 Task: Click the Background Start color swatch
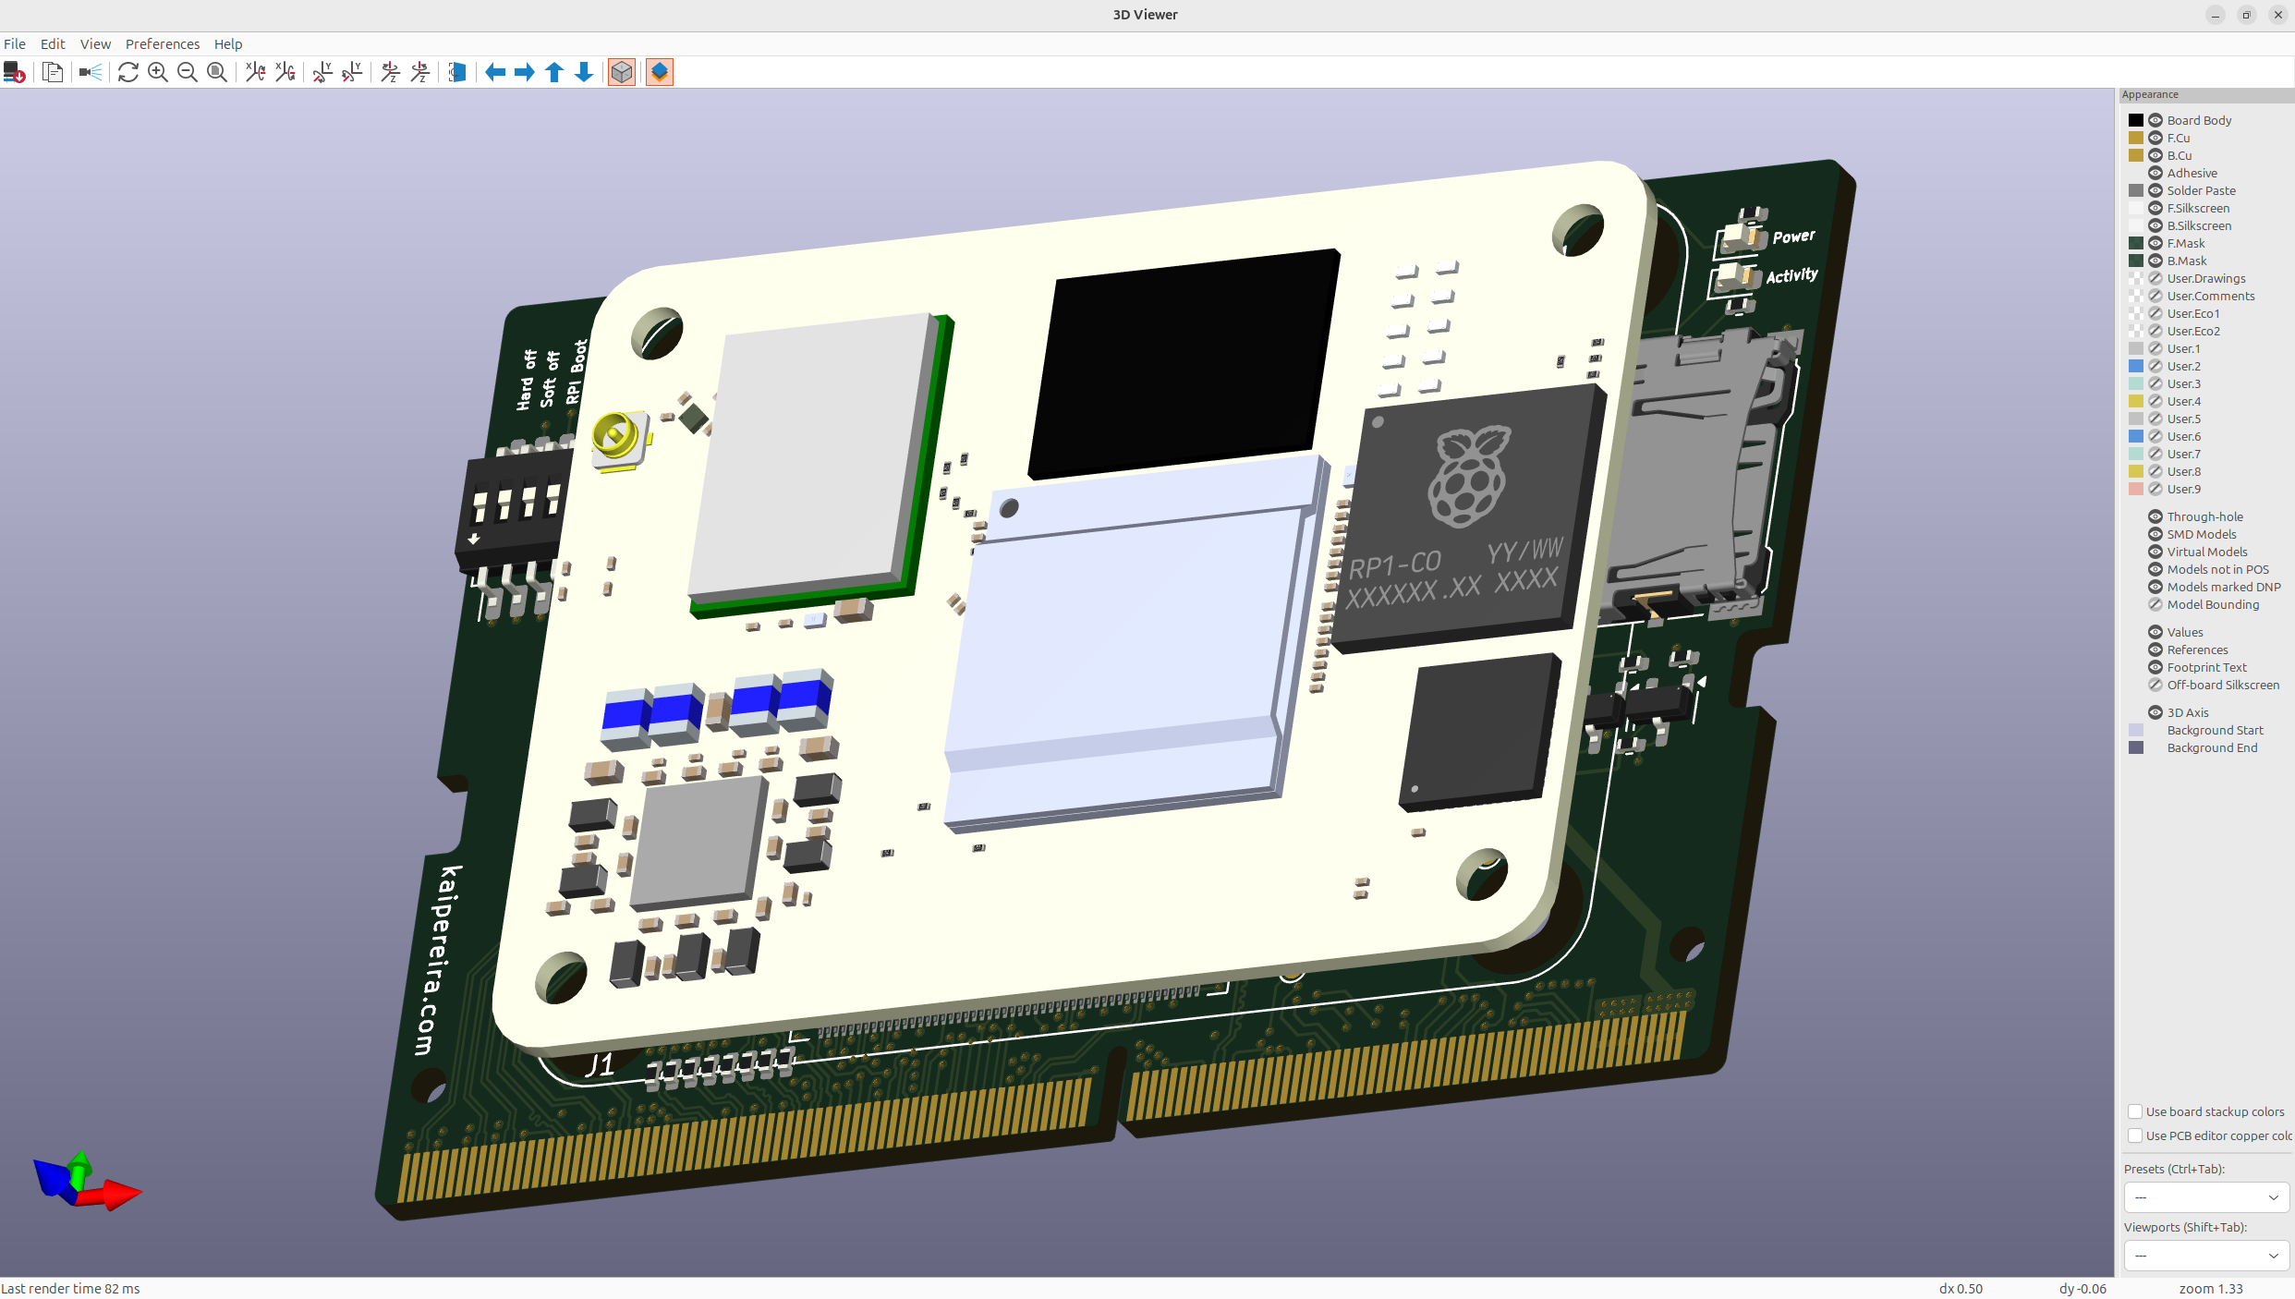coord(2136,730)
